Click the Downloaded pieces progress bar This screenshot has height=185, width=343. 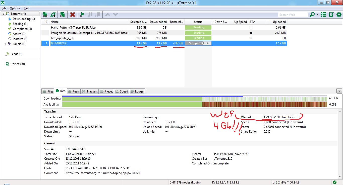[x=195, y=99]
